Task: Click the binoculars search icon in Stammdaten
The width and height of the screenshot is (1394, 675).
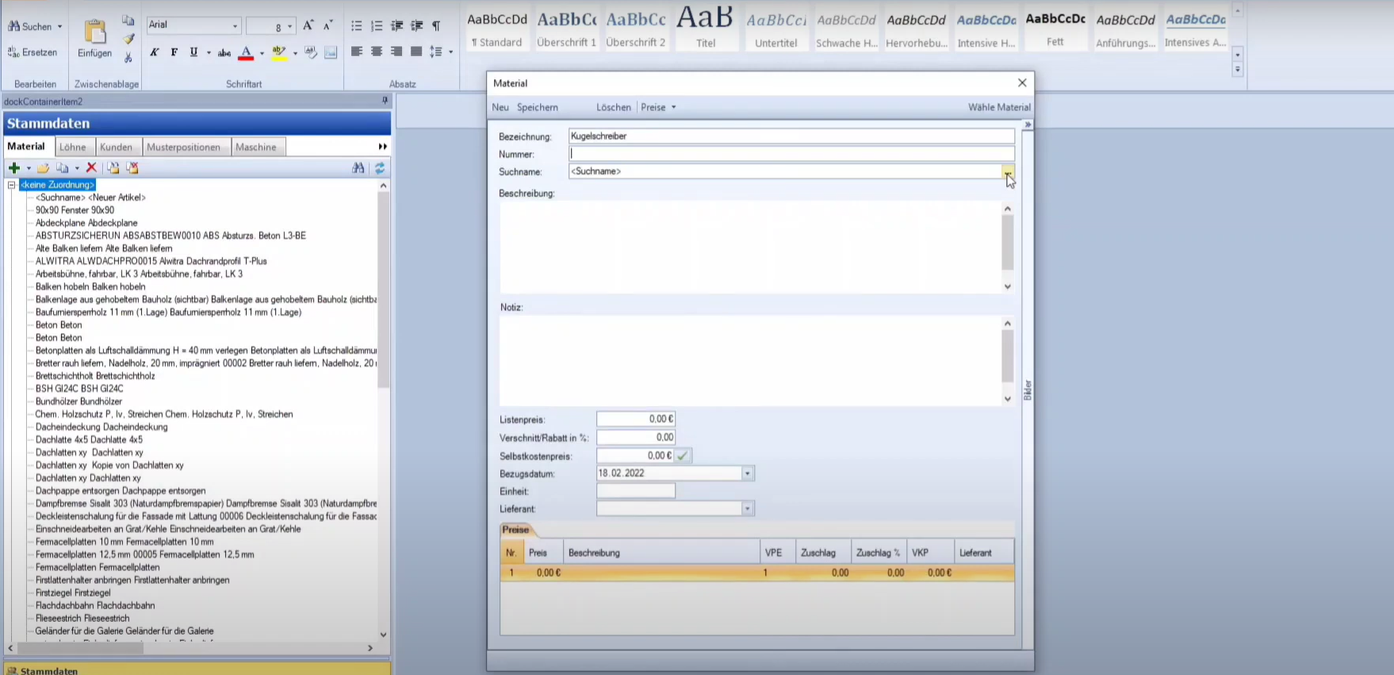Action: click(358, 167)
